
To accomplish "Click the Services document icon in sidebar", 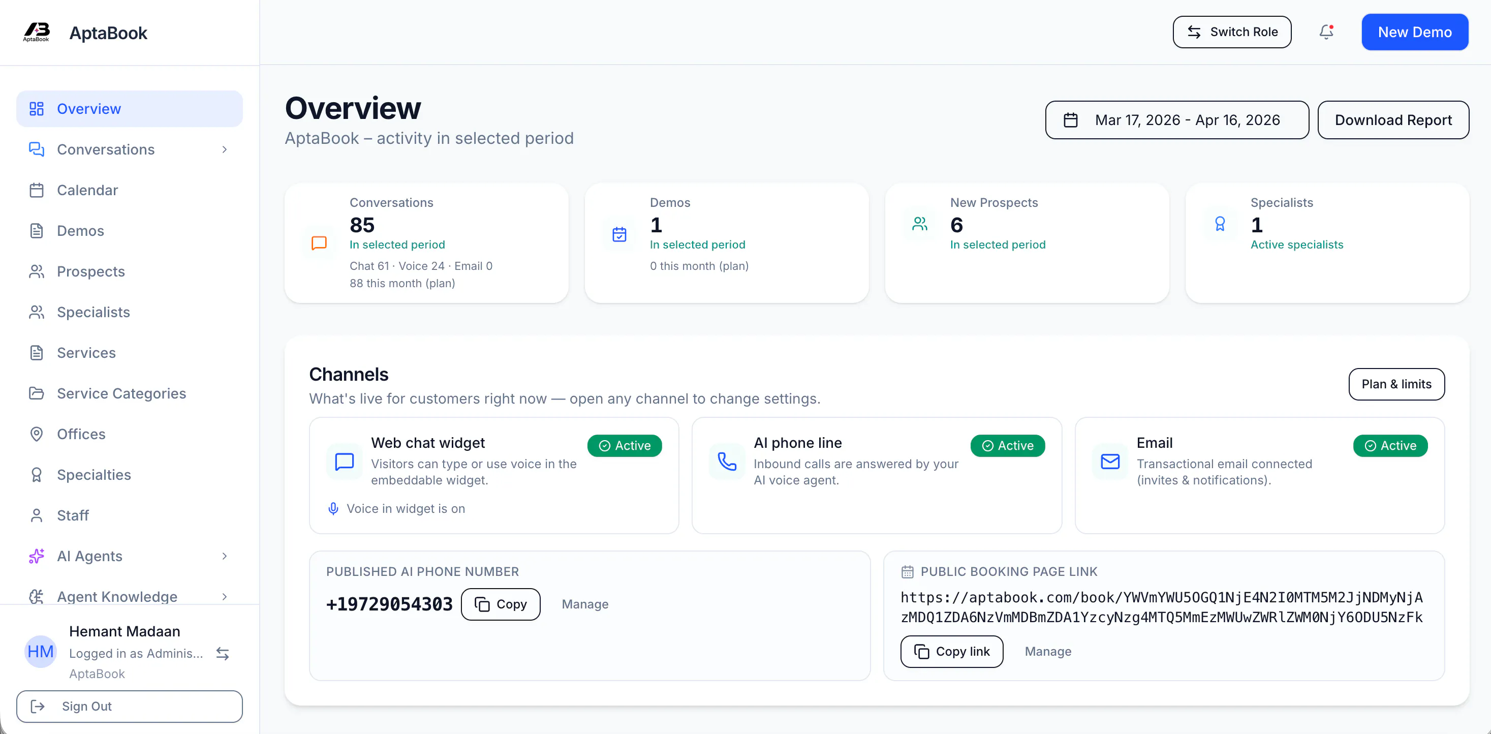I will coord(37,353).
